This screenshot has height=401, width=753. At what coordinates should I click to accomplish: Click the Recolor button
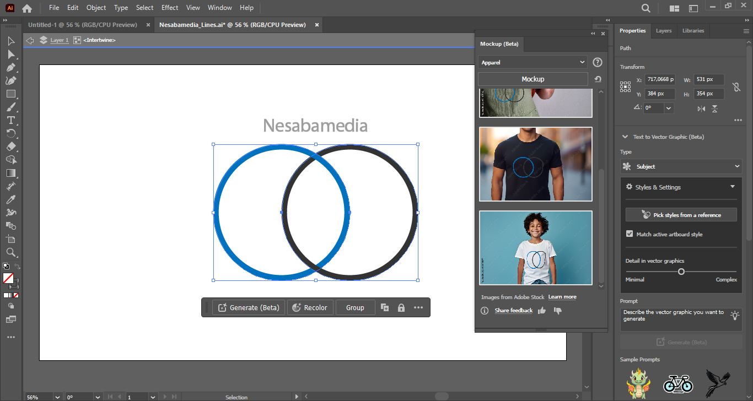[x=310, y=308]
